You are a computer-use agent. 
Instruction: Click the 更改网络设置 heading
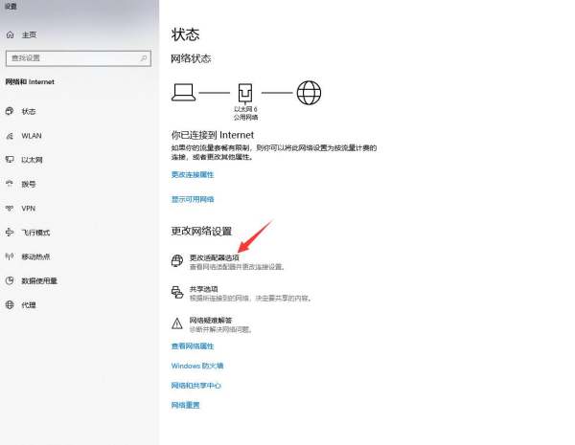(x=201, y=232)
